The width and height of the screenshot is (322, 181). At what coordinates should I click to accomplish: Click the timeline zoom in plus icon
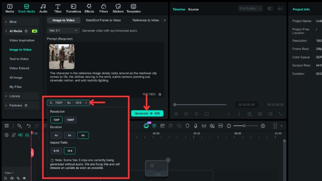(x=263, y=126)
